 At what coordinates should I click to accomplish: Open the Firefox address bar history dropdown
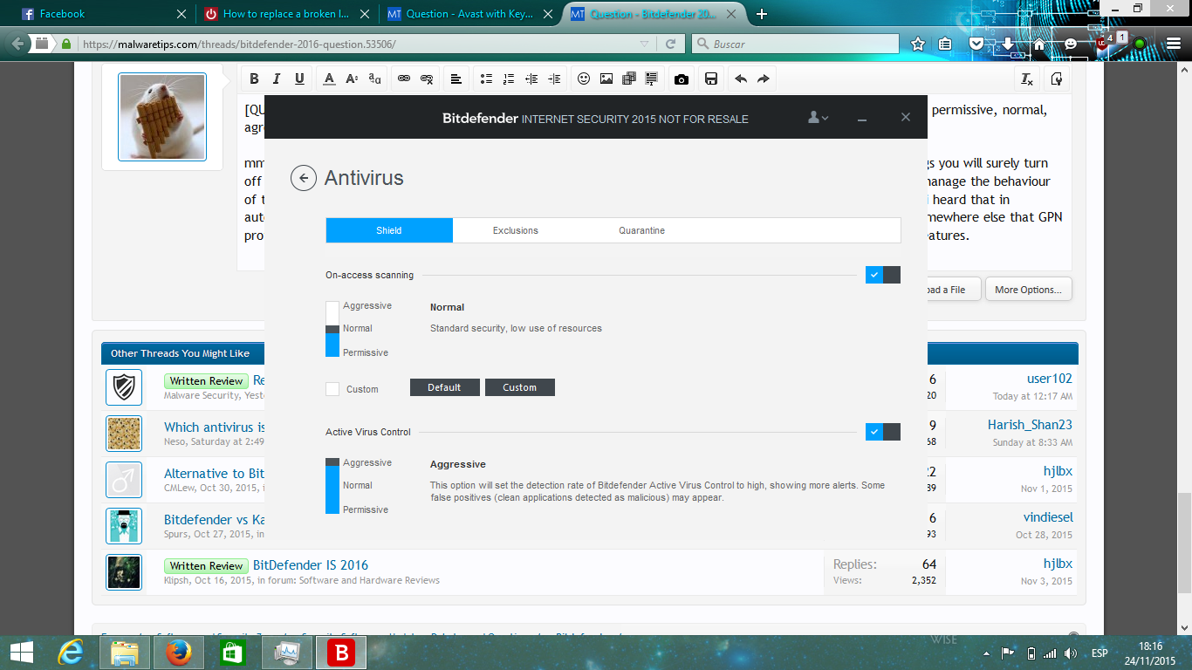click(644, 44)
